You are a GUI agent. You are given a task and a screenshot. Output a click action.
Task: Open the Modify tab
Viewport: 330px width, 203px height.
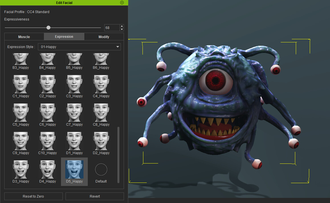[104, 37]
